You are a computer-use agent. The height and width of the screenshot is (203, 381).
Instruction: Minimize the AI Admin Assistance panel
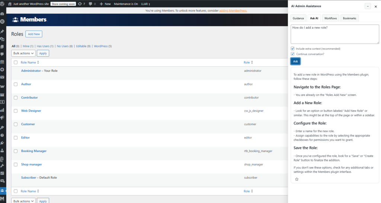(368, 6)
